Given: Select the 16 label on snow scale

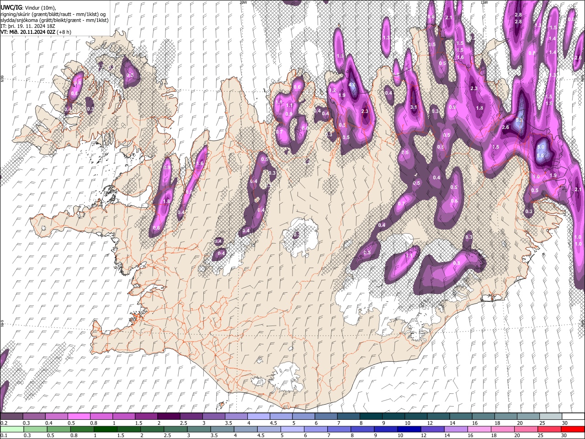Looking at the screenshot, I should [x=475, y=423].
